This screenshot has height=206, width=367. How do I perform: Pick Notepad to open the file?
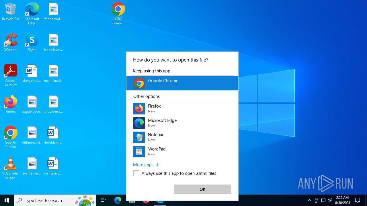(182, 137)
